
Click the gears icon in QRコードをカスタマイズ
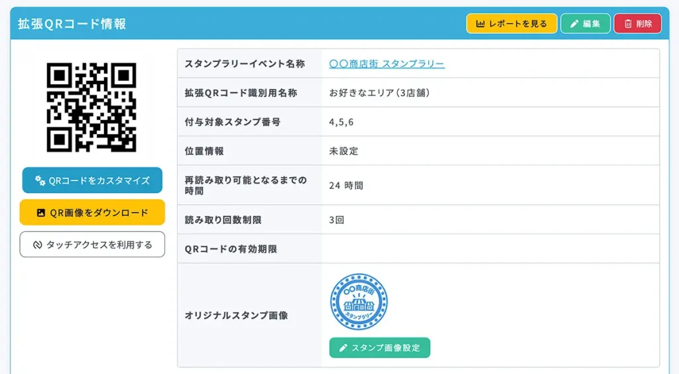click(40, 180)
